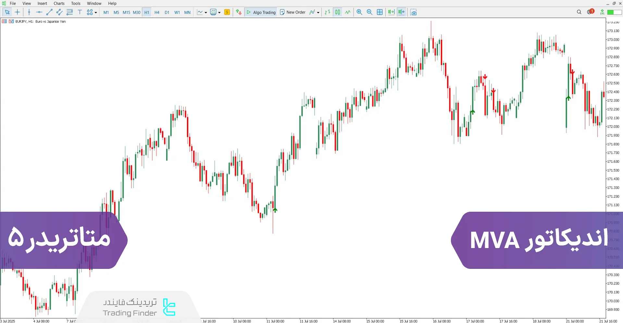Open the tile windows grid icon

[380, 12]
